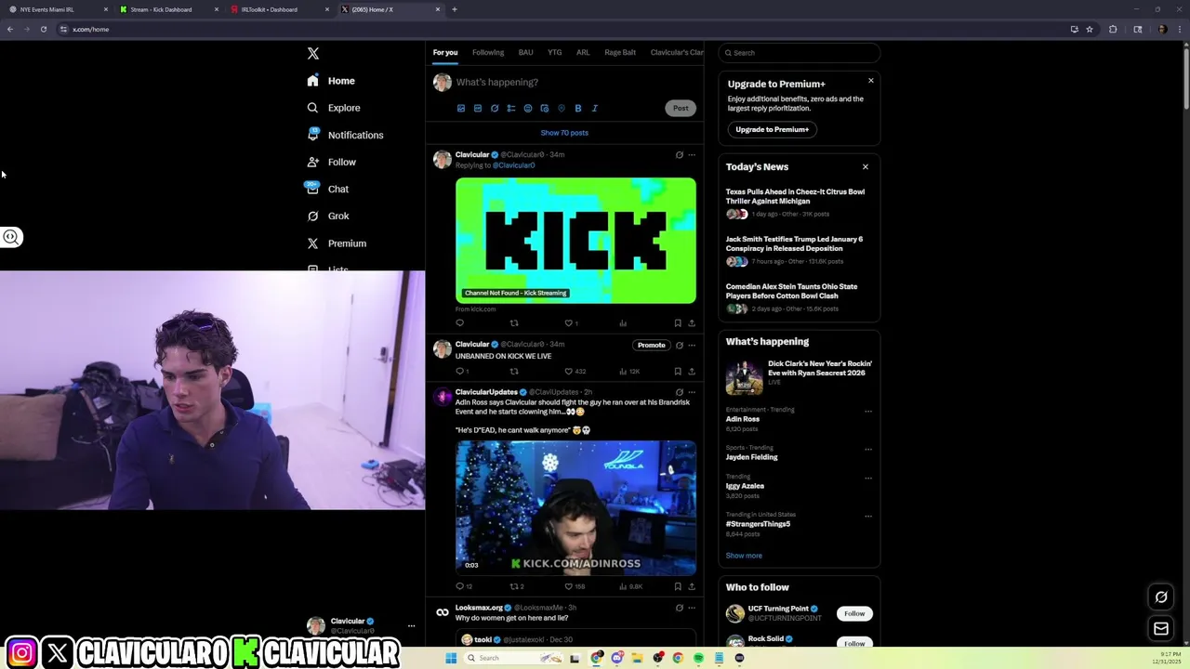Go to Explore in the sidebar
This screenshot has height=669, width=1190.
click(333, 108)
